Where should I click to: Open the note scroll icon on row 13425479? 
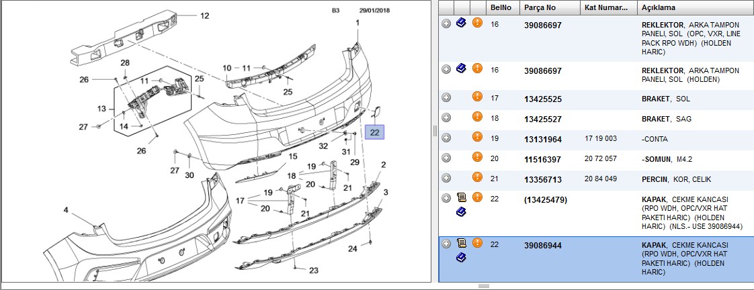click(x=461, y=197)
